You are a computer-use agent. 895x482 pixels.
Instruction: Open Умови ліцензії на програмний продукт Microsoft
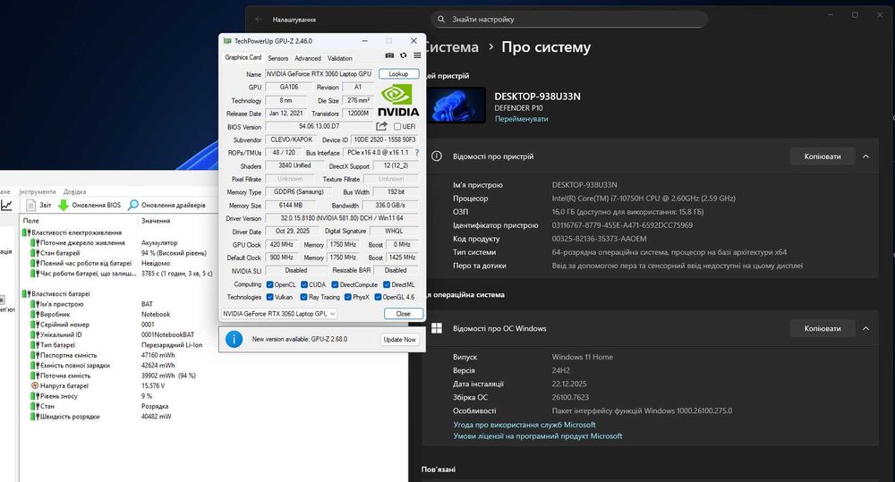pos(538,435)
